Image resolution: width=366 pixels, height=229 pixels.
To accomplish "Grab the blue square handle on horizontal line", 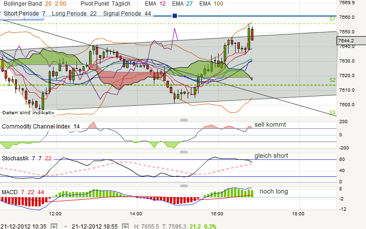I will [175, 16].
